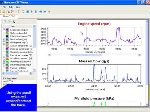Check the Boost air temperature checkbox
Image resolution: width=150 pixels, height=112 pixels.
click(4, 49)
